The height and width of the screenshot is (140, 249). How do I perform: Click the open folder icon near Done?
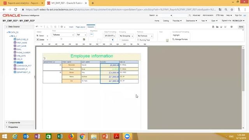coord(217,27)
